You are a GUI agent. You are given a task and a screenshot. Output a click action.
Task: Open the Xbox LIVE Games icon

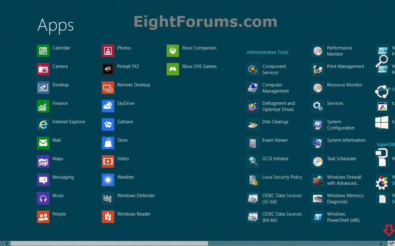[173, 69]
